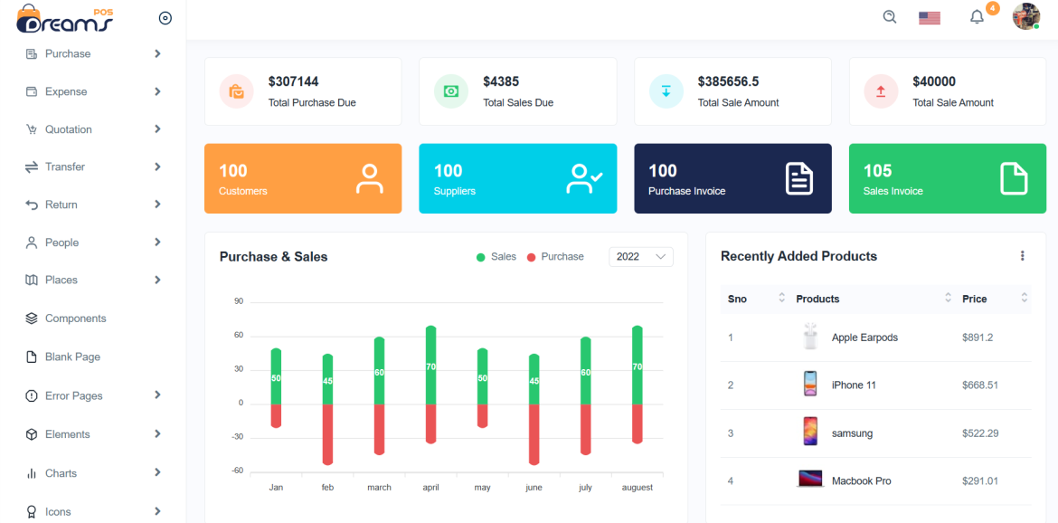Open the search icon in the header
The height and width of the screenshot is (523, 1058).
tap(889, 16)
